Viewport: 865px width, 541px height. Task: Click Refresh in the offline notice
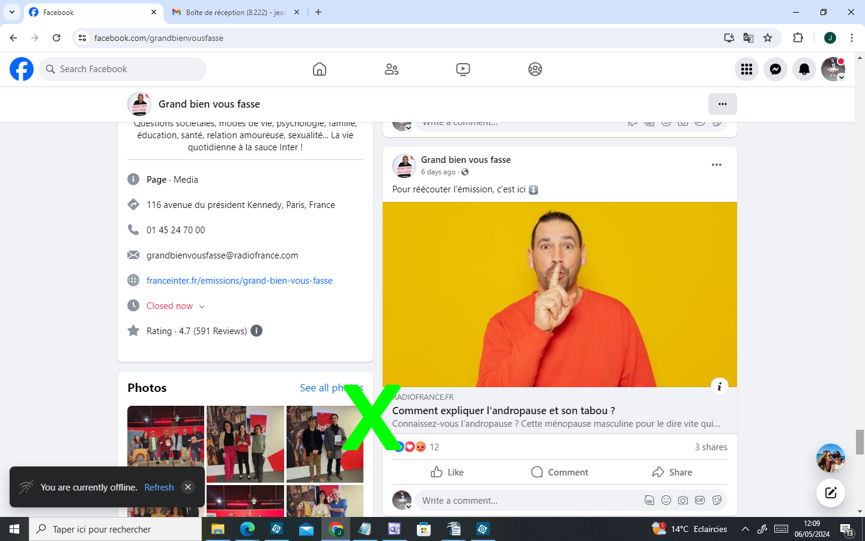pos(159,488)
